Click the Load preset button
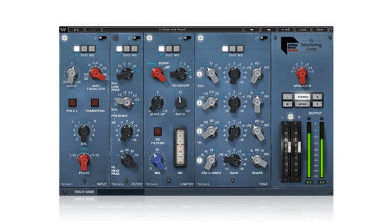This screenshot has width=392, height=224. click(x=303, y=30)
